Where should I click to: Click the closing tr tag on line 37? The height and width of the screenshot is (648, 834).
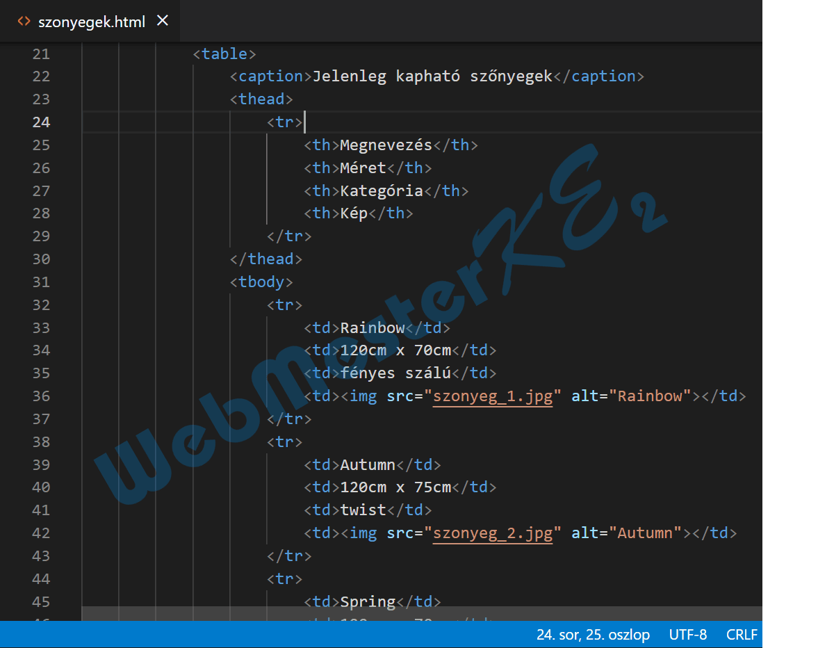(x=289, y=419)
